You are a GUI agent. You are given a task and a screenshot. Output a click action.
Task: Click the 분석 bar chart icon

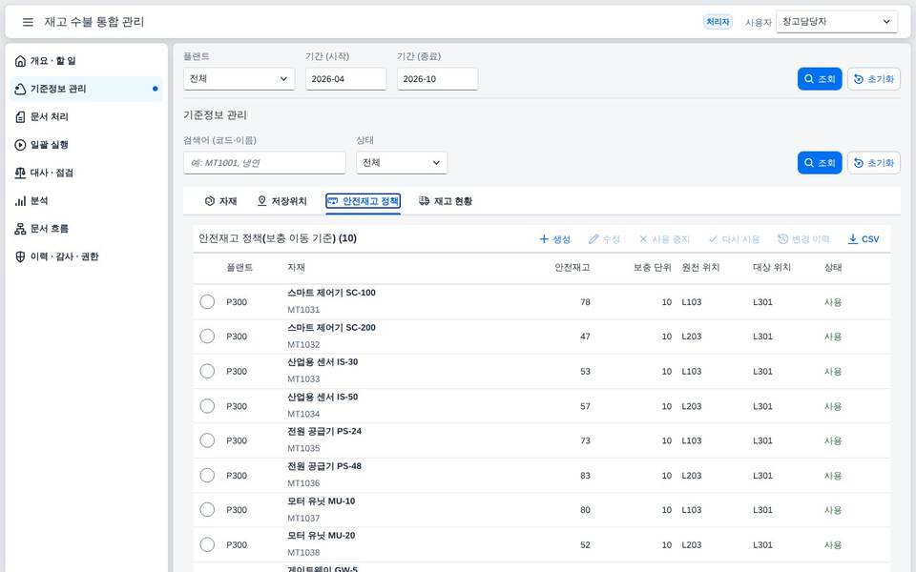(x=20, y=201)
